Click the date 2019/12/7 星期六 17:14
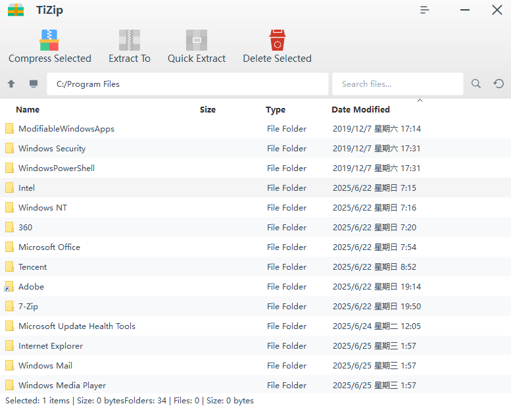The width and height of the screenshot is (511, 406). pos(377,128)
